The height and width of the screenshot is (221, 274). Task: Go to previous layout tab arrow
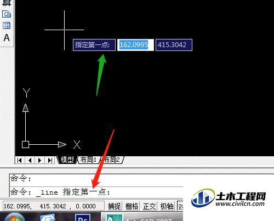point(30,160)
